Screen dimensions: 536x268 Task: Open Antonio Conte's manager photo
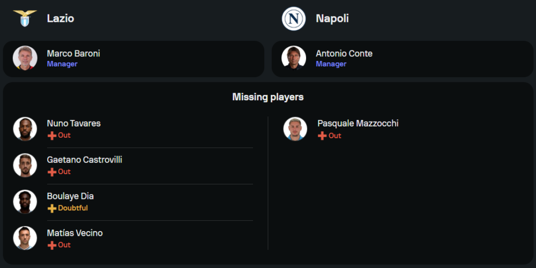pos(294,58)
